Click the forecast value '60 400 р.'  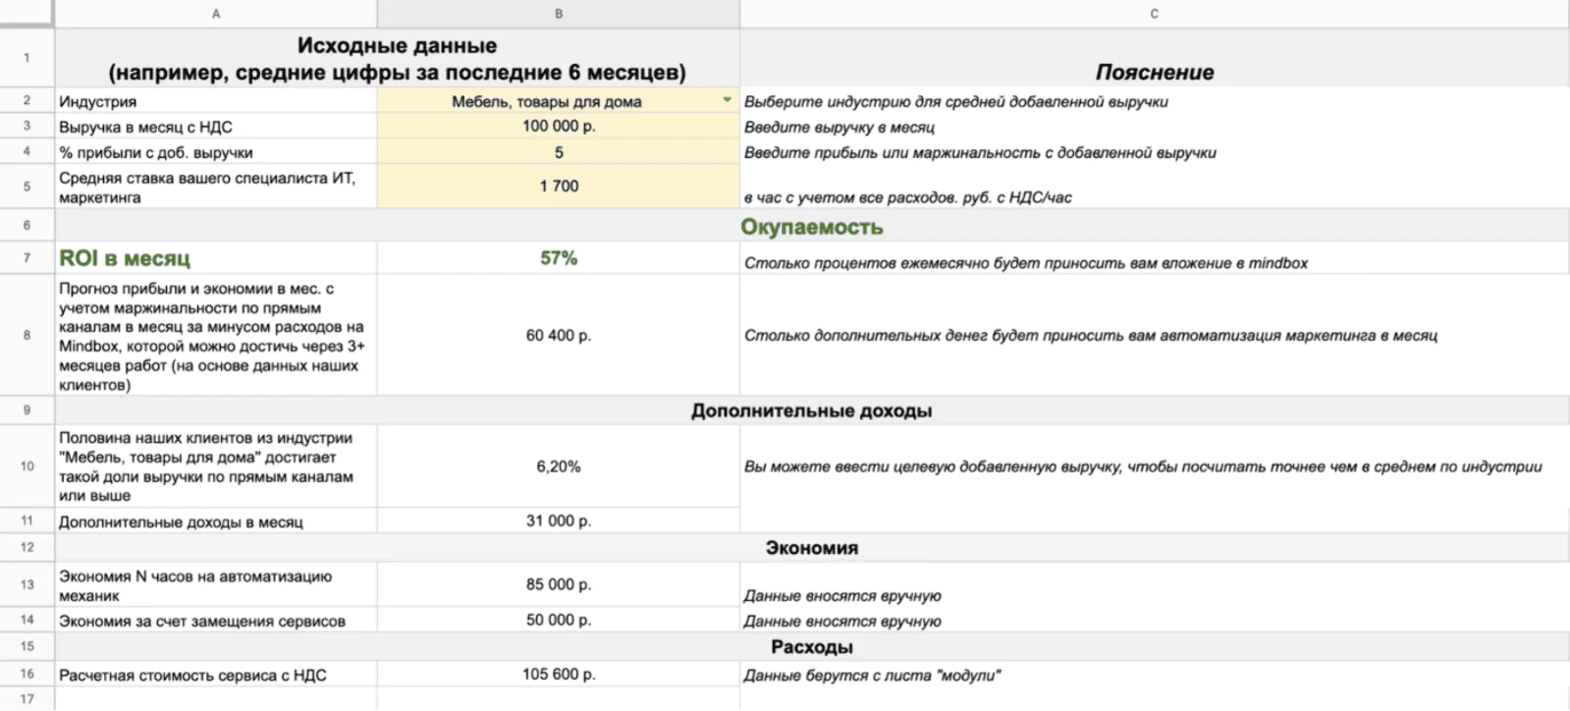(559, 335)
